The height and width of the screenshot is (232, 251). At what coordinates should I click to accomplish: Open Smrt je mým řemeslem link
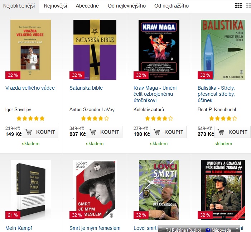point(95,228)
